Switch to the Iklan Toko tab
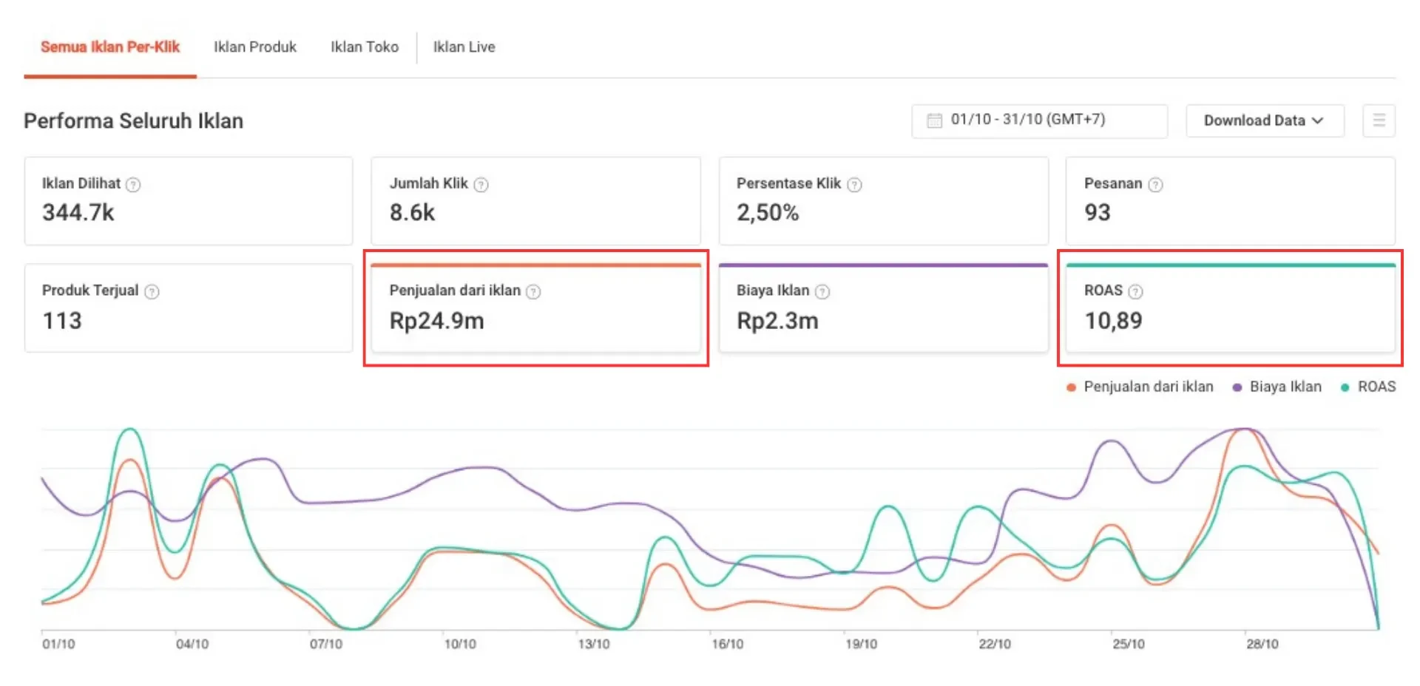Viewport: 1420px width, 686px height. coord(365,47)
